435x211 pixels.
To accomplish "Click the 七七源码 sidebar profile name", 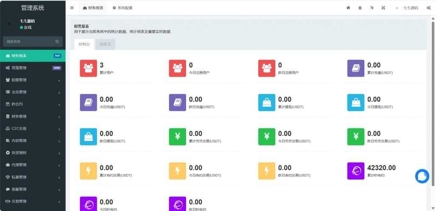I will click(27, 21).
